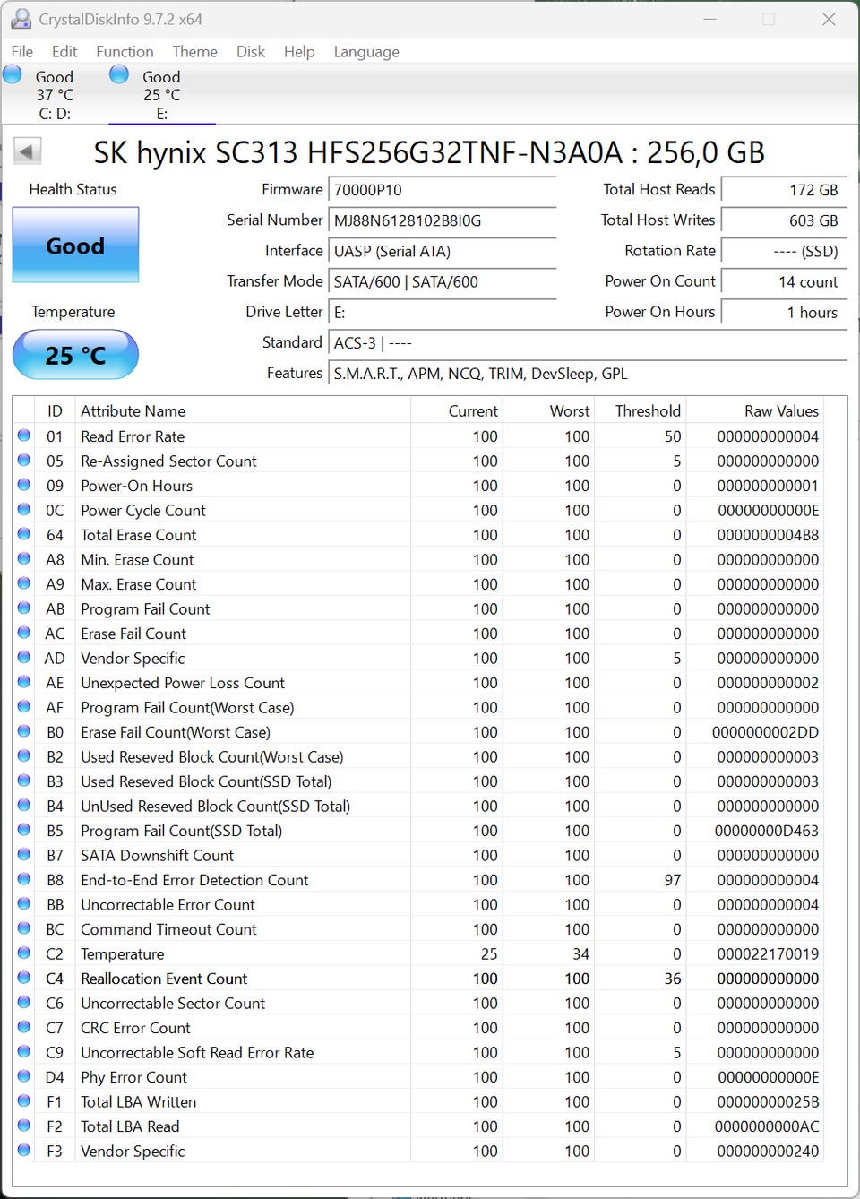Open the Language menu
860x1199 pixels.
coord(366,52)
